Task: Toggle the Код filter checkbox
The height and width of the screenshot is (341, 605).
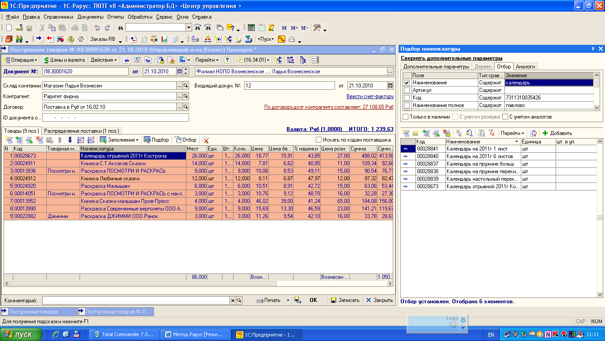Action: tap(407, 98)
